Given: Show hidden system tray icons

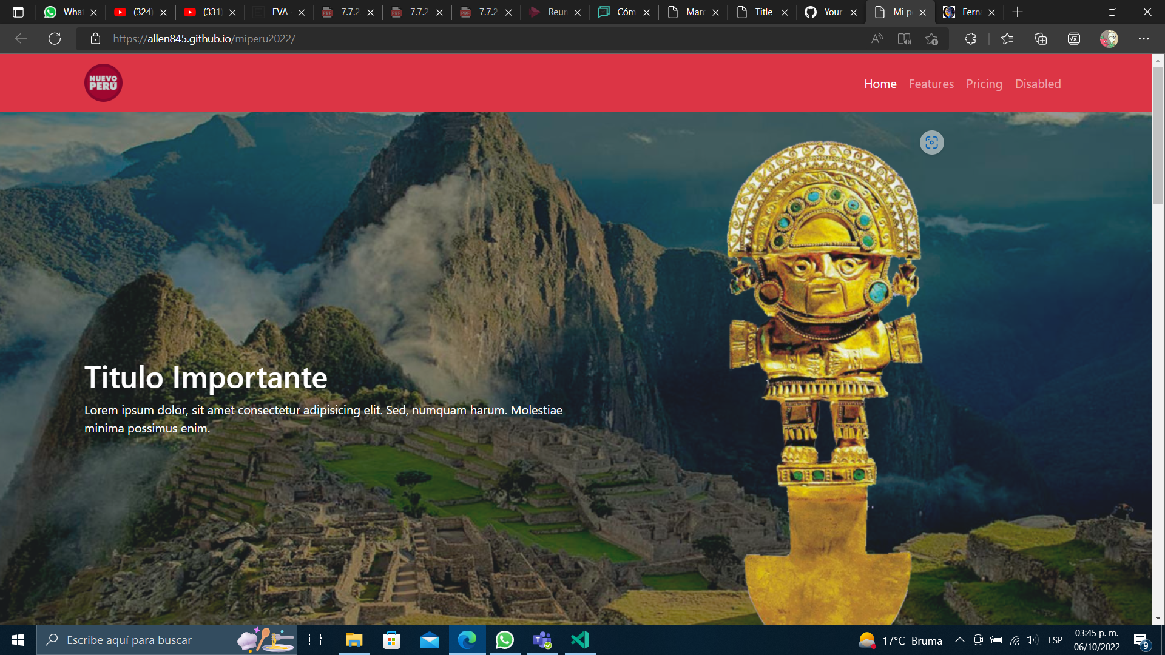Looking at the screenshot, I should tap(959, 640).
